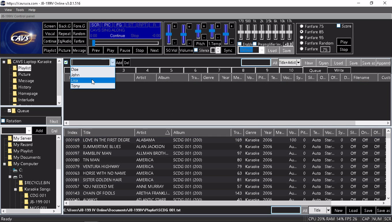
Task: Toggle the Queue checkbox
Action: coord(10,111)
